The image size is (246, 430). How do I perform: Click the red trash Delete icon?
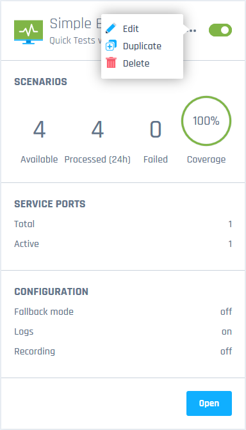[x=111, y=63]
